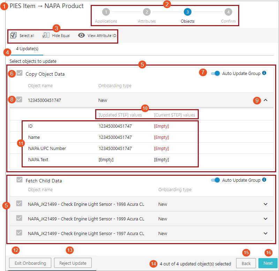Image resolution: width=279 pixels, height=271 pixels.
Task: Uncheck the 1999 Acura CL row checkbox
Action: point(19,218)
